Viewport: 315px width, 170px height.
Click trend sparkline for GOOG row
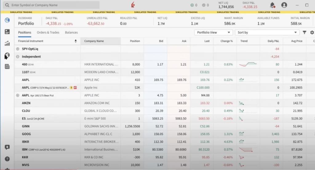coord(241,134)
